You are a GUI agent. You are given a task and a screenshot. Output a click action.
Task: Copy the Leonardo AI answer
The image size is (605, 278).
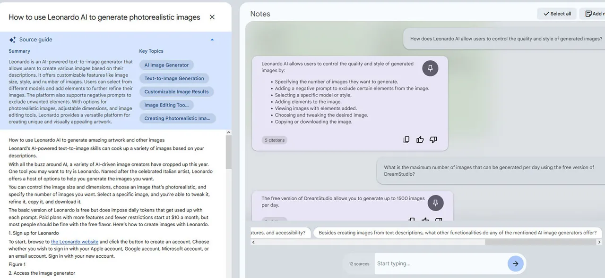click(x=406, y=139)
